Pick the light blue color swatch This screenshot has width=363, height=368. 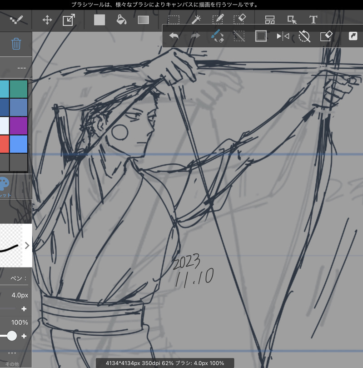[x=19, y=144]
